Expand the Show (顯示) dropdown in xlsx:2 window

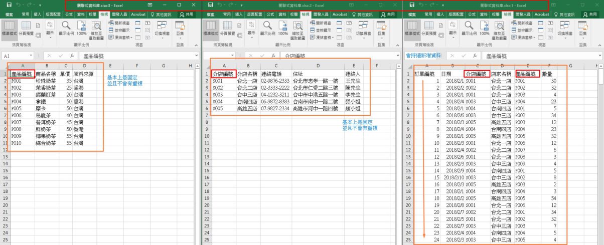click(251, 30)
